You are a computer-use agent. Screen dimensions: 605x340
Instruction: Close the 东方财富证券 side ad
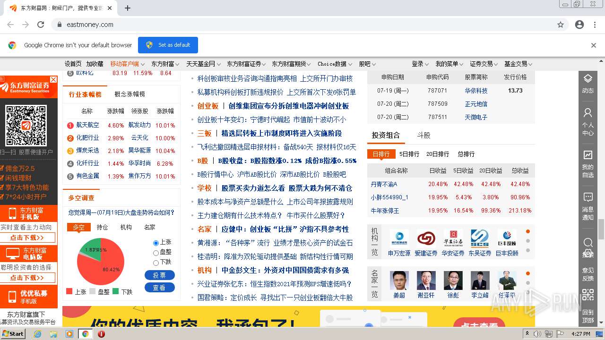coord(53,79)
